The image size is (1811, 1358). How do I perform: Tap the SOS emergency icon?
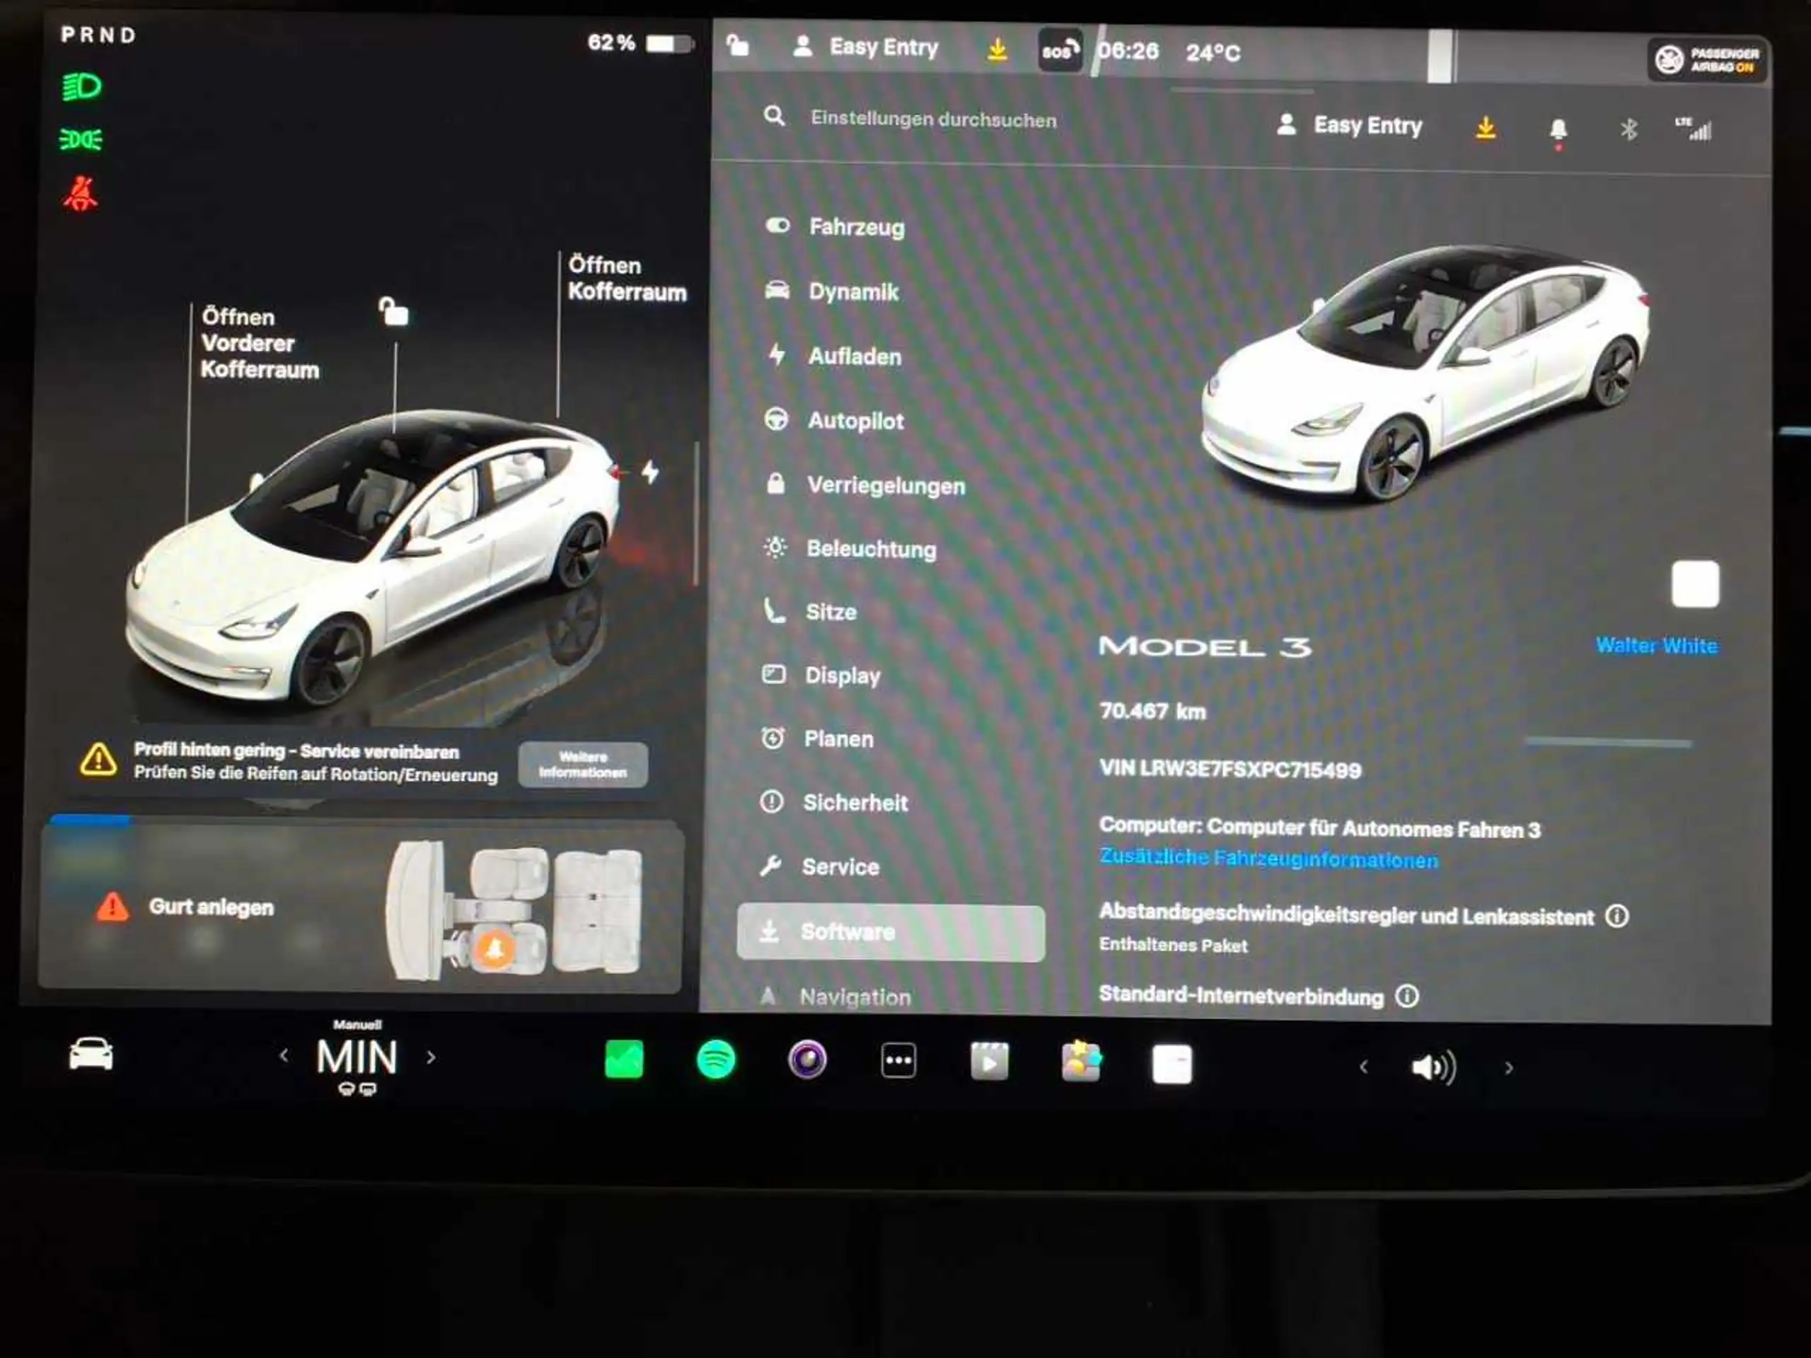point(1060,51)
